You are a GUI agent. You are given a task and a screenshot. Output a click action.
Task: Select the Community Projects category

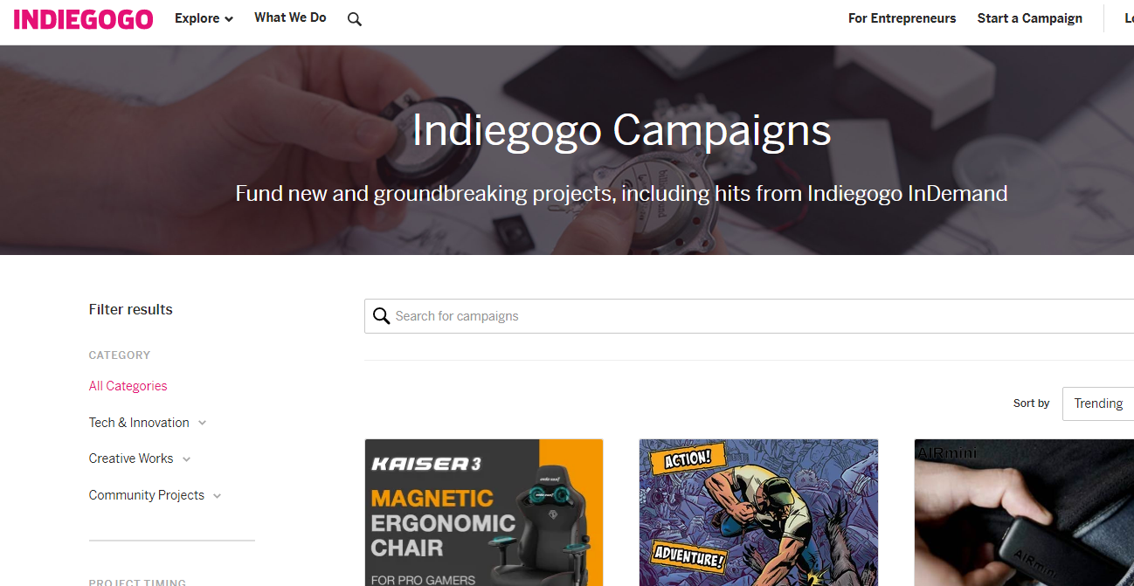pos(147,495)
